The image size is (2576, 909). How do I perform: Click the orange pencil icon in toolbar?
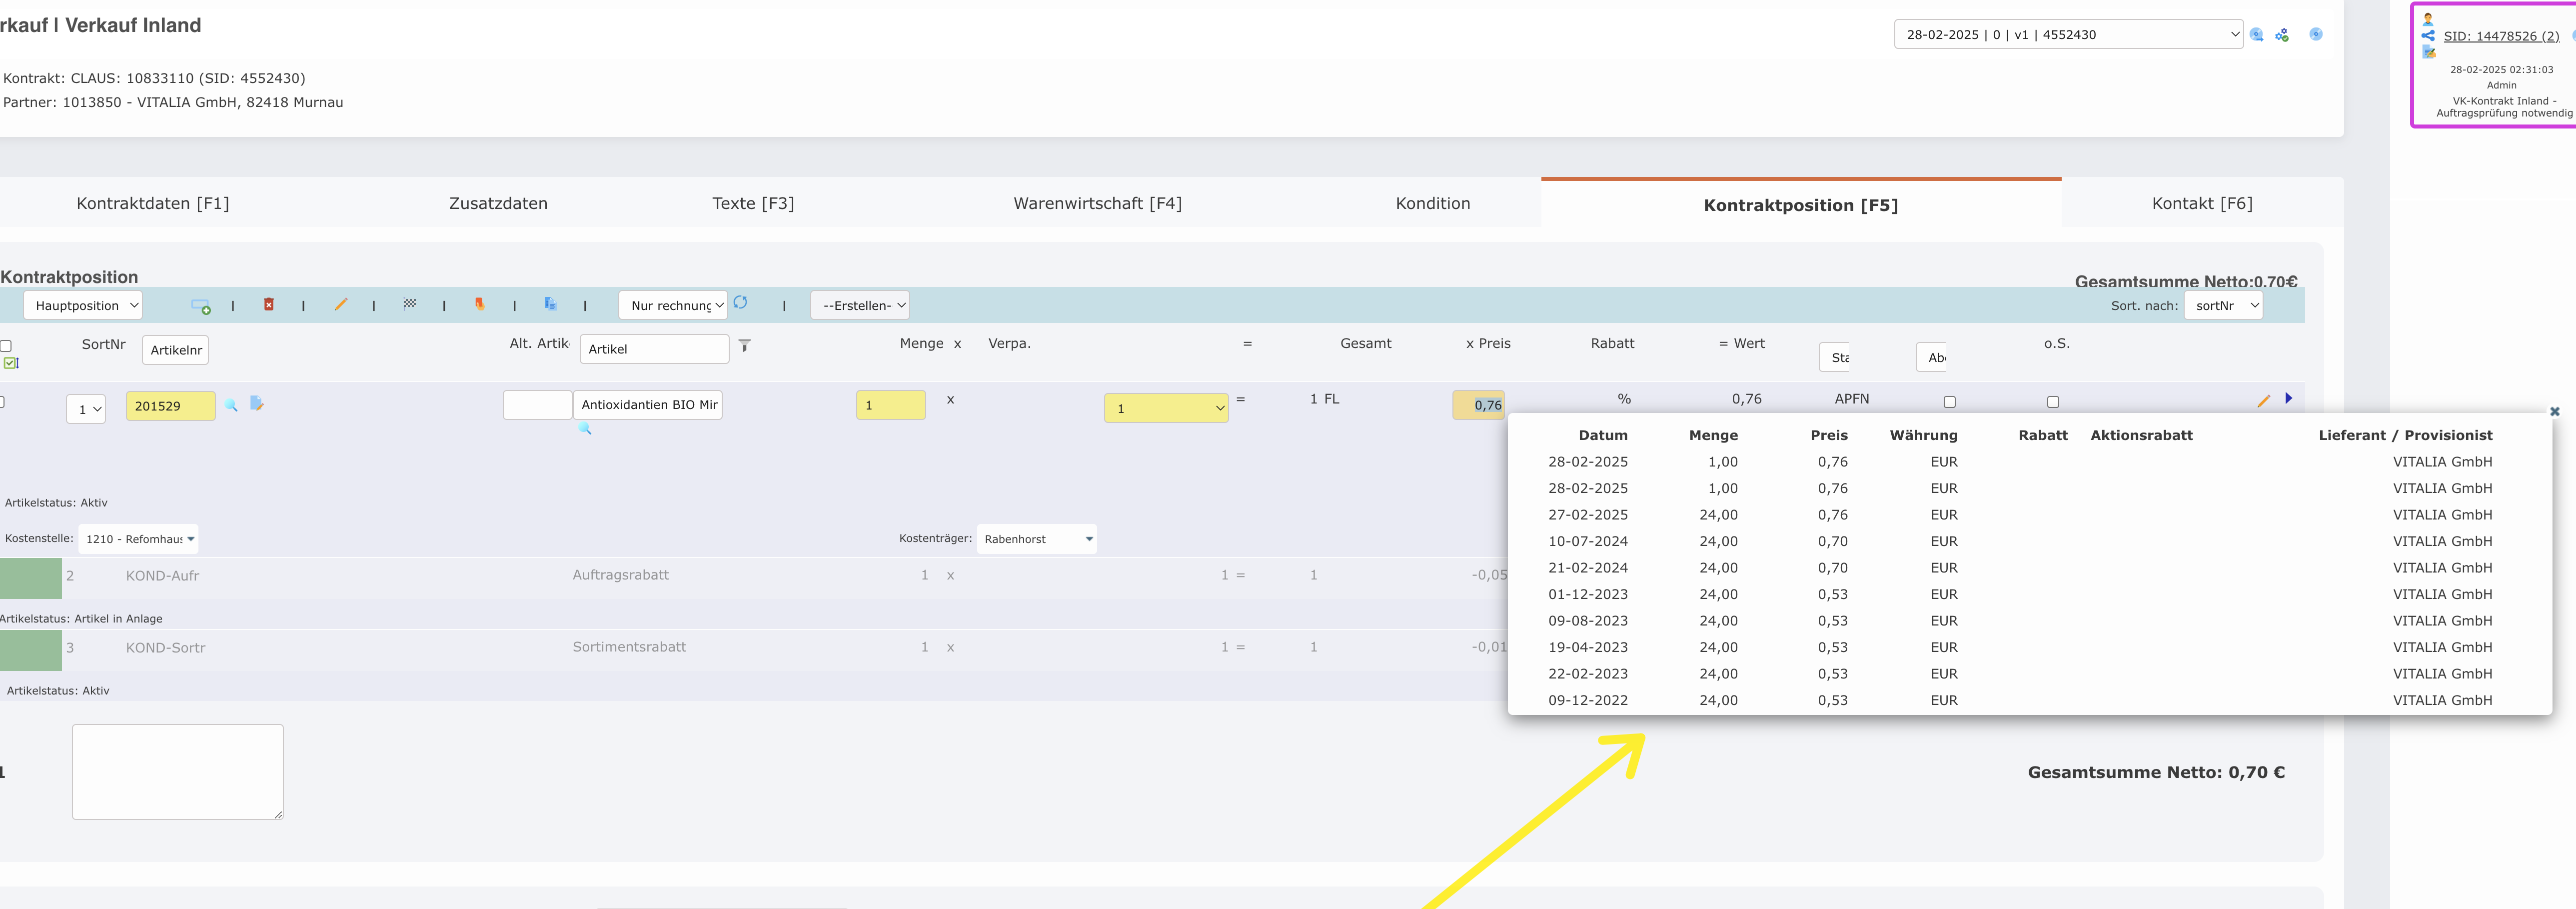coord(341,304)
